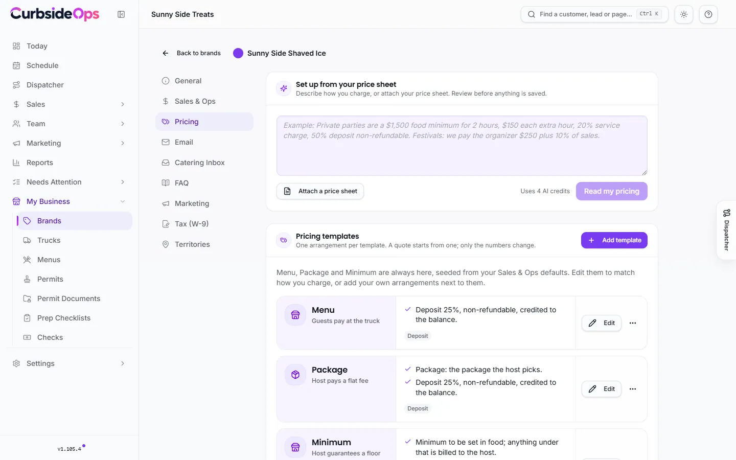Collapse the My Business section chevron

[123, 201]
